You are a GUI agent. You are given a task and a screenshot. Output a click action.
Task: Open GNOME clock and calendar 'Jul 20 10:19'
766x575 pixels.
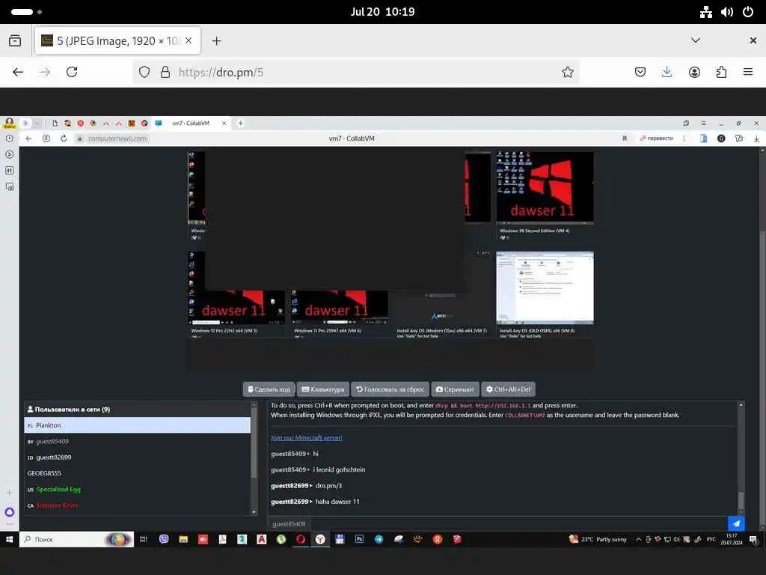click(x=382, y=12)
